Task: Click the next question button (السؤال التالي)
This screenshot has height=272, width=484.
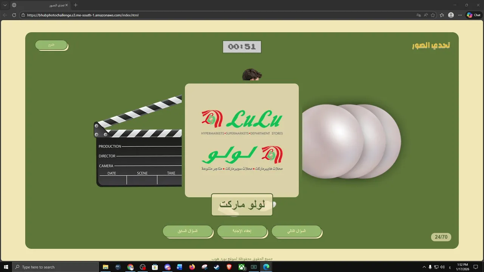Action: pyautogui.click(x=296, y=231)
